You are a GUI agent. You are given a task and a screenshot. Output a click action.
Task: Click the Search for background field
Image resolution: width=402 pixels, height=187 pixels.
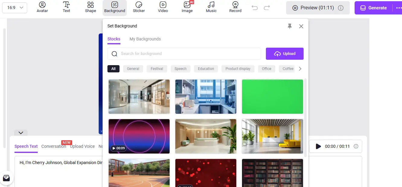click(184, 54)
